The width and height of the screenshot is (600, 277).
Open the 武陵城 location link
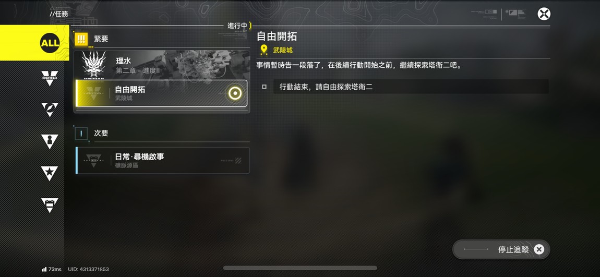[283, 50]
